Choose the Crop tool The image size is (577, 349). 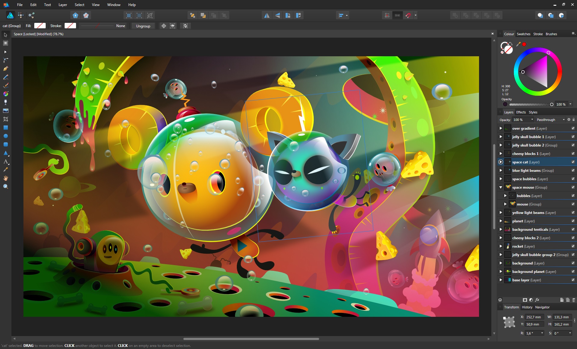(x=5, y=119)
